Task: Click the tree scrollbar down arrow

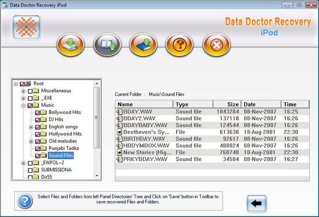Action: click(x=97, y=176)
